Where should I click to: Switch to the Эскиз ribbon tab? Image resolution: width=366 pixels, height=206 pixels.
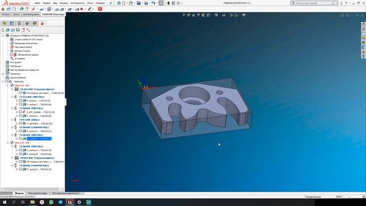pos(16,14)
